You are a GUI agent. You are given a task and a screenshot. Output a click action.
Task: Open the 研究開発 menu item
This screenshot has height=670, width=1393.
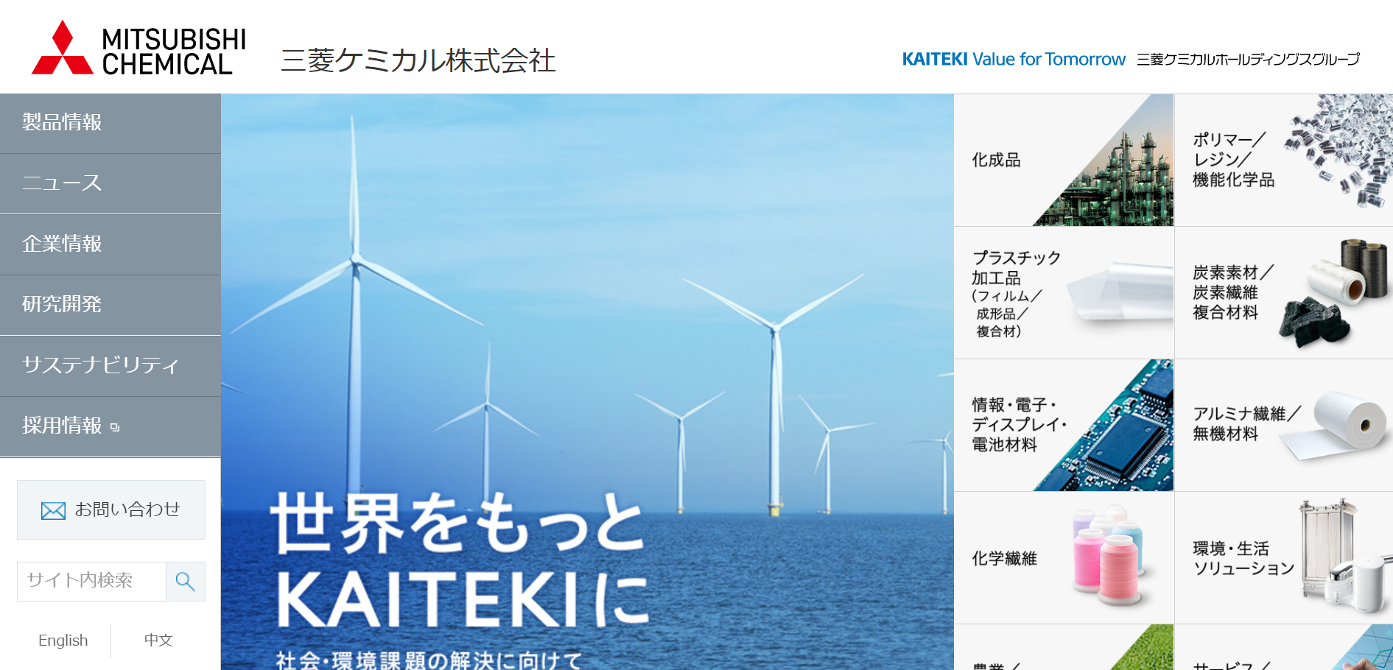click(110, 306)
